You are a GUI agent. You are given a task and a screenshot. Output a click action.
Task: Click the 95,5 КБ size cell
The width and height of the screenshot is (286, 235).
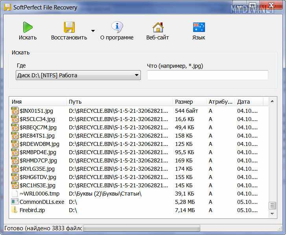point(185,152)
